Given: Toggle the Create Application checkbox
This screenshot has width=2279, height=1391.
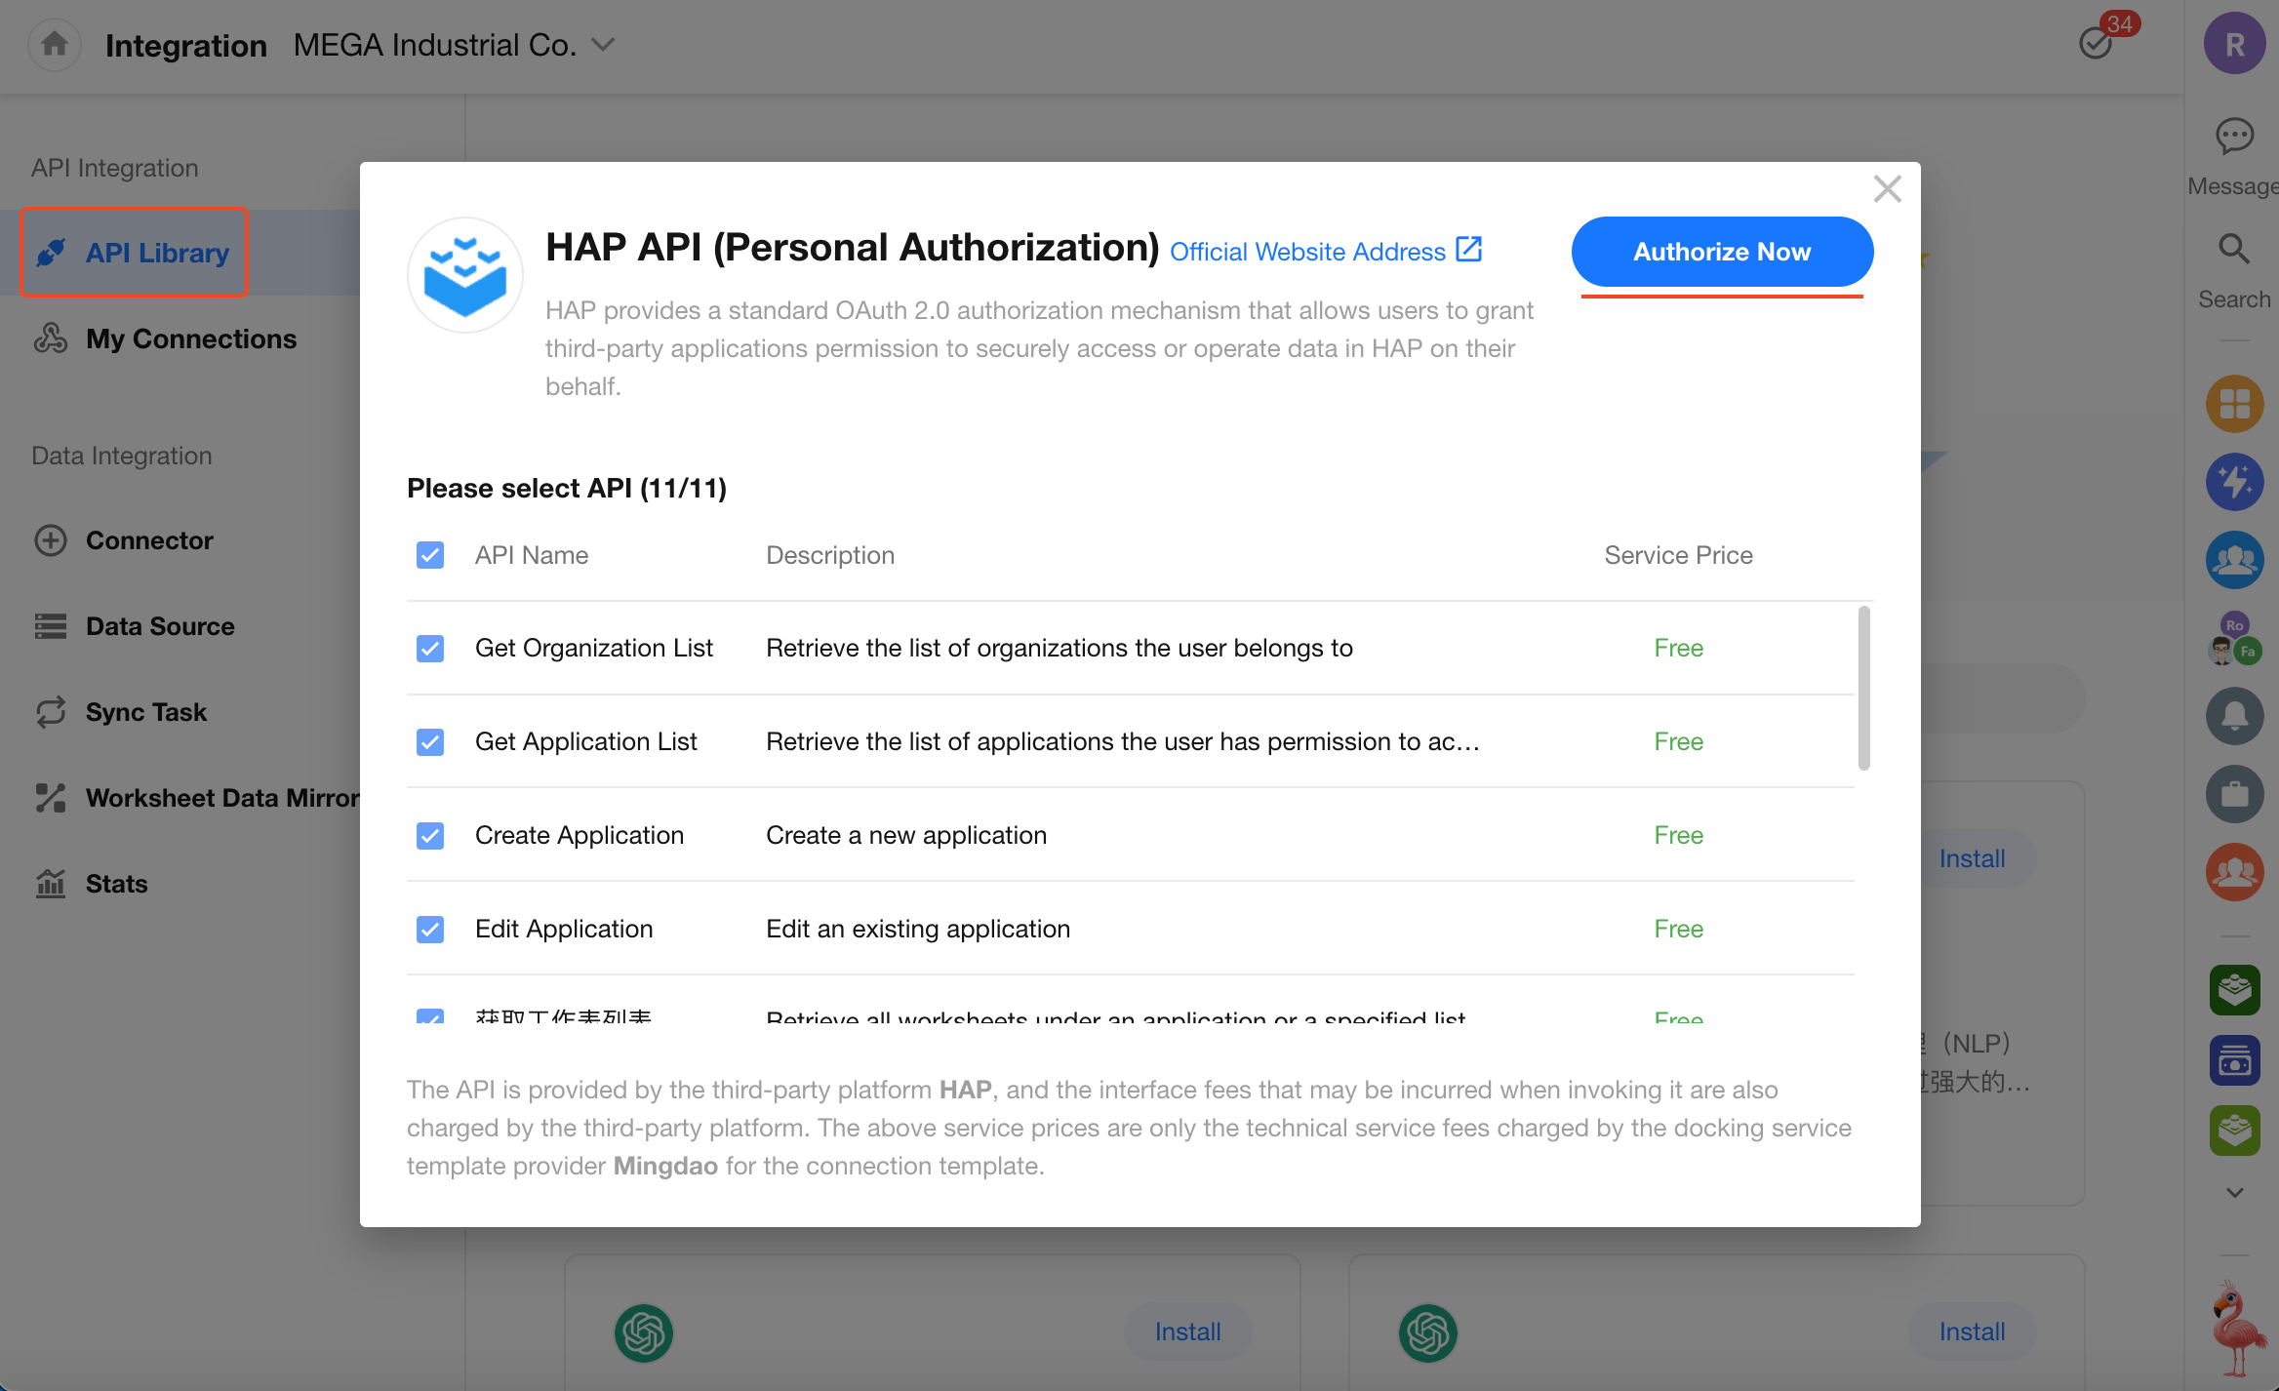Looking at the screenshot, I should tap(430, 836).
